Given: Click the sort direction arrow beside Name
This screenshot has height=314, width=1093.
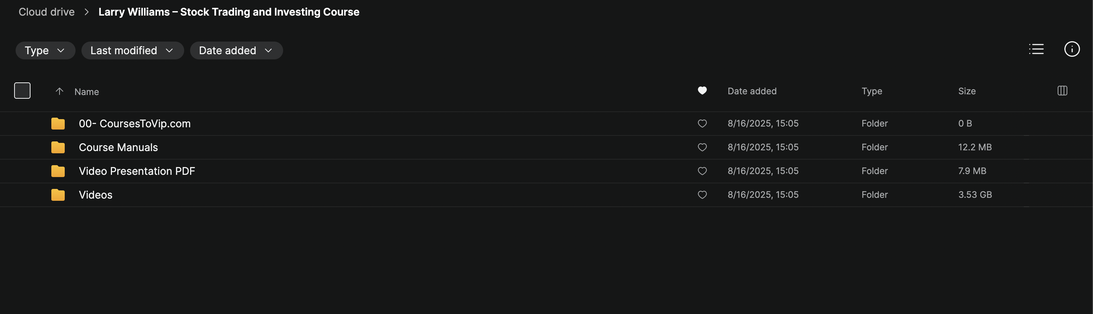Looking at the screenshot, I should (60, 91).
